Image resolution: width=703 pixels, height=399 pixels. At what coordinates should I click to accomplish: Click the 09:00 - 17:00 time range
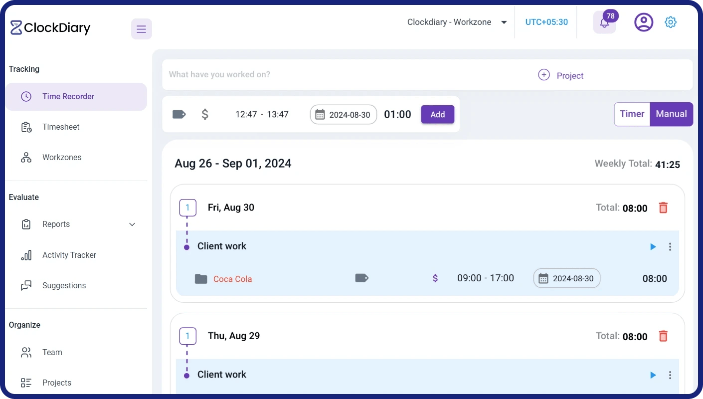(486, 278)
